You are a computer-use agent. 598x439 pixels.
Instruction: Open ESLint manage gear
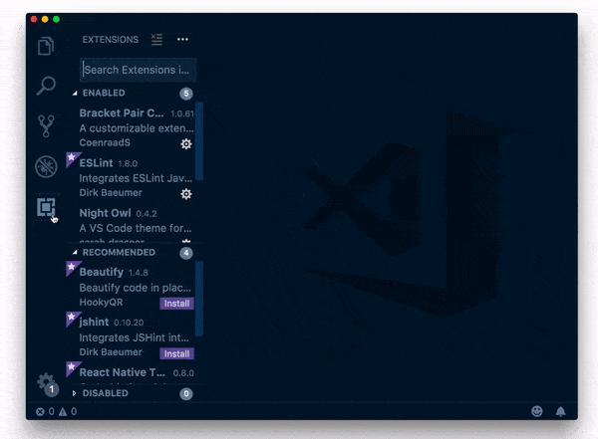pyautogui.click(x=186, y=194)
